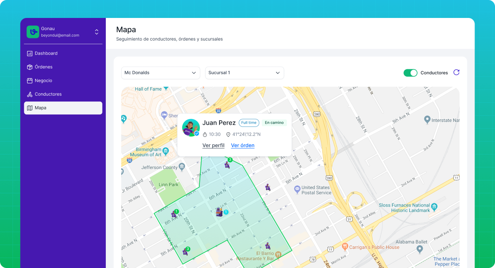The image size is (495, 268).
Task: Click Juan Perez's avatar picture
Action: 191,128
